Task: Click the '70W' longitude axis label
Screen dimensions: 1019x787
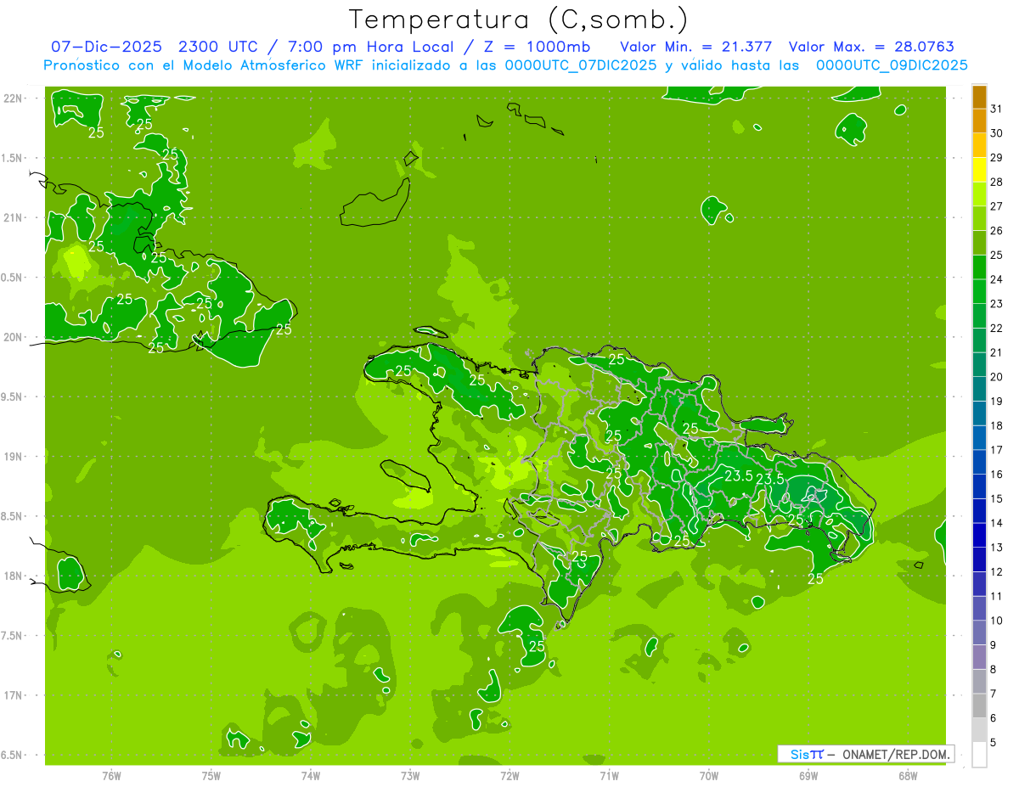Action: point(708,776)
